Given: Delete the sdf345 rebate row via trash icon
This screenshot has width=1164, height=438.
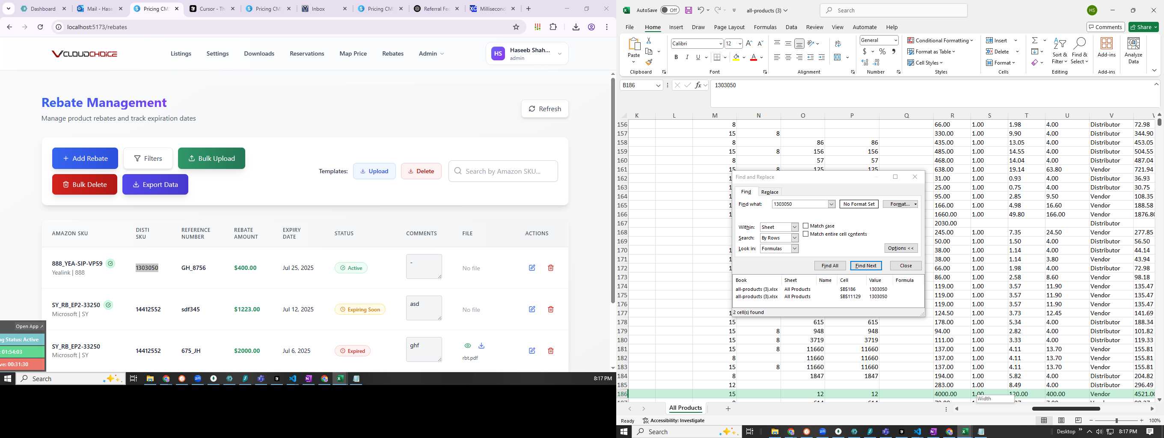Looking at the screenshot, I should click(x=550, y=309).
